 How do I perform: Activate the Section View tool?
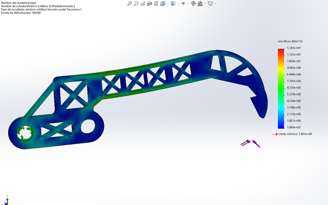tap(149, 4)
